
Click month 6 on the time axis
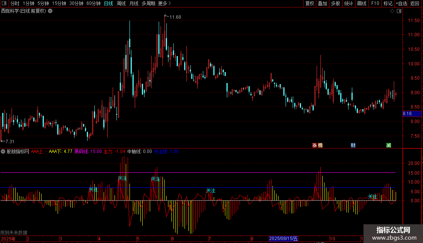coord(173,239)
